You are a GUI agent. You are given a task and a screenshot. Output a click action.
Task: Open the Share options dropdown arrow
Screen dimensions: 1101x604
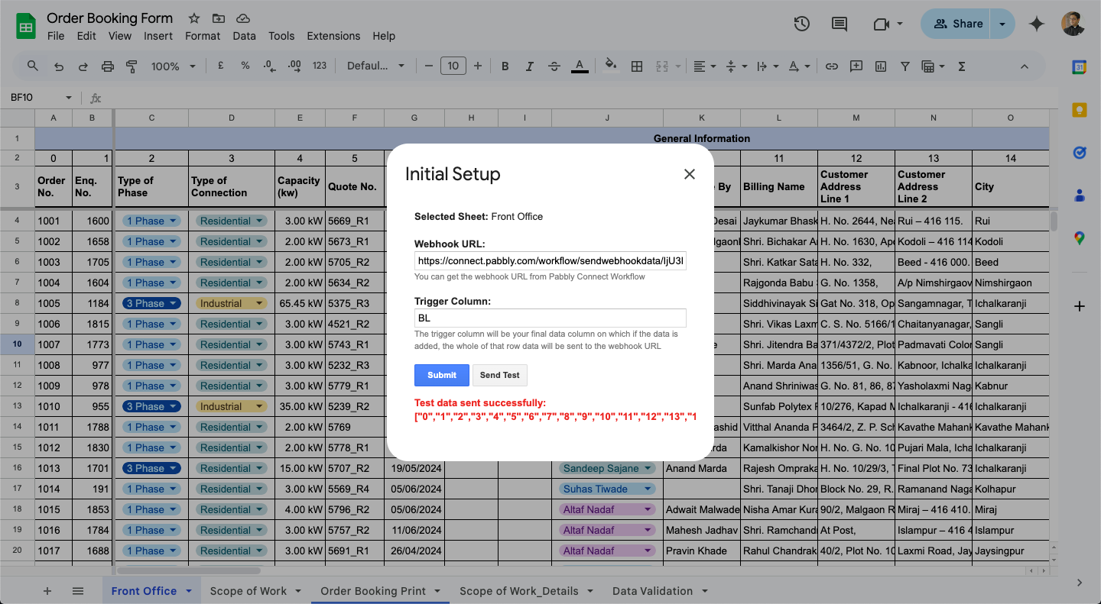1002,24
